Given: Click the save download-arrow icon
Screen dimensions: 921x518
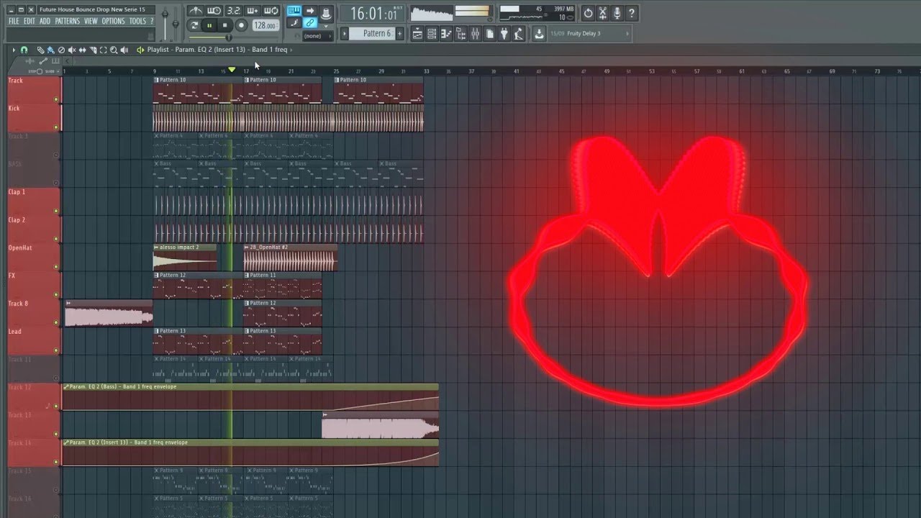Looking at the screenshot, I should (x=539, y=33).
